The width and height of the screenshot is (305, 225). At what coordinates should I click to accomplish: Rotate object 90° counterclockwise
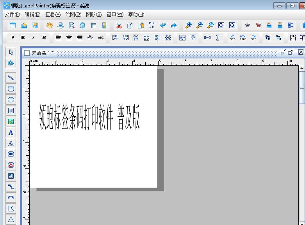coord(232,38)
